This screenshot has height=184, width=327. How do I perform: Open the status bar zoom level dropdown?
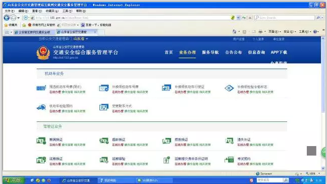tap(319, 173)
